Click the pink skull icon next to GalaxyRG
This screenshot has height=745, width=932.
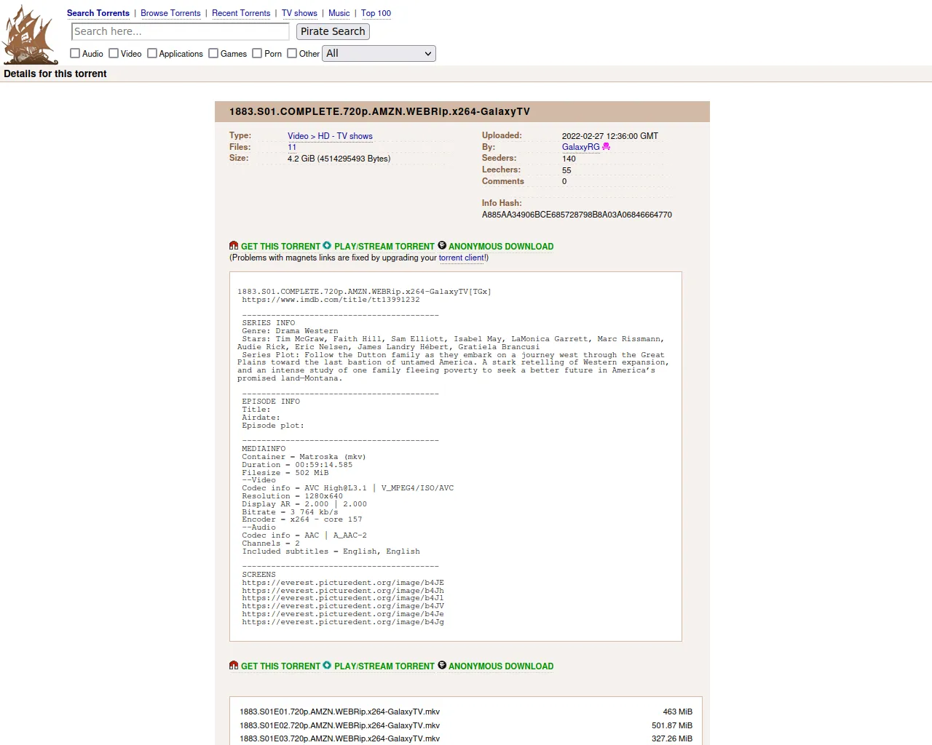(607, 147)
